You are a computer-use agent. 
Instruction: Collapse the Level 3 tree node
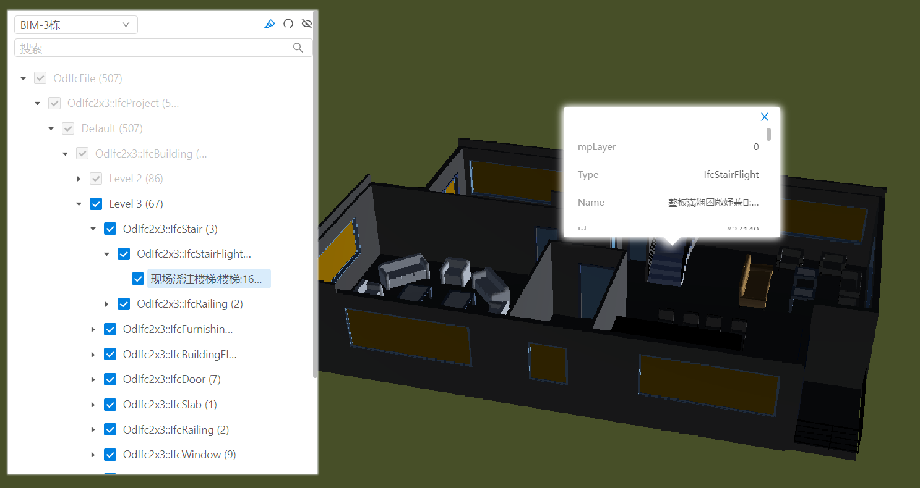point(79,204)
